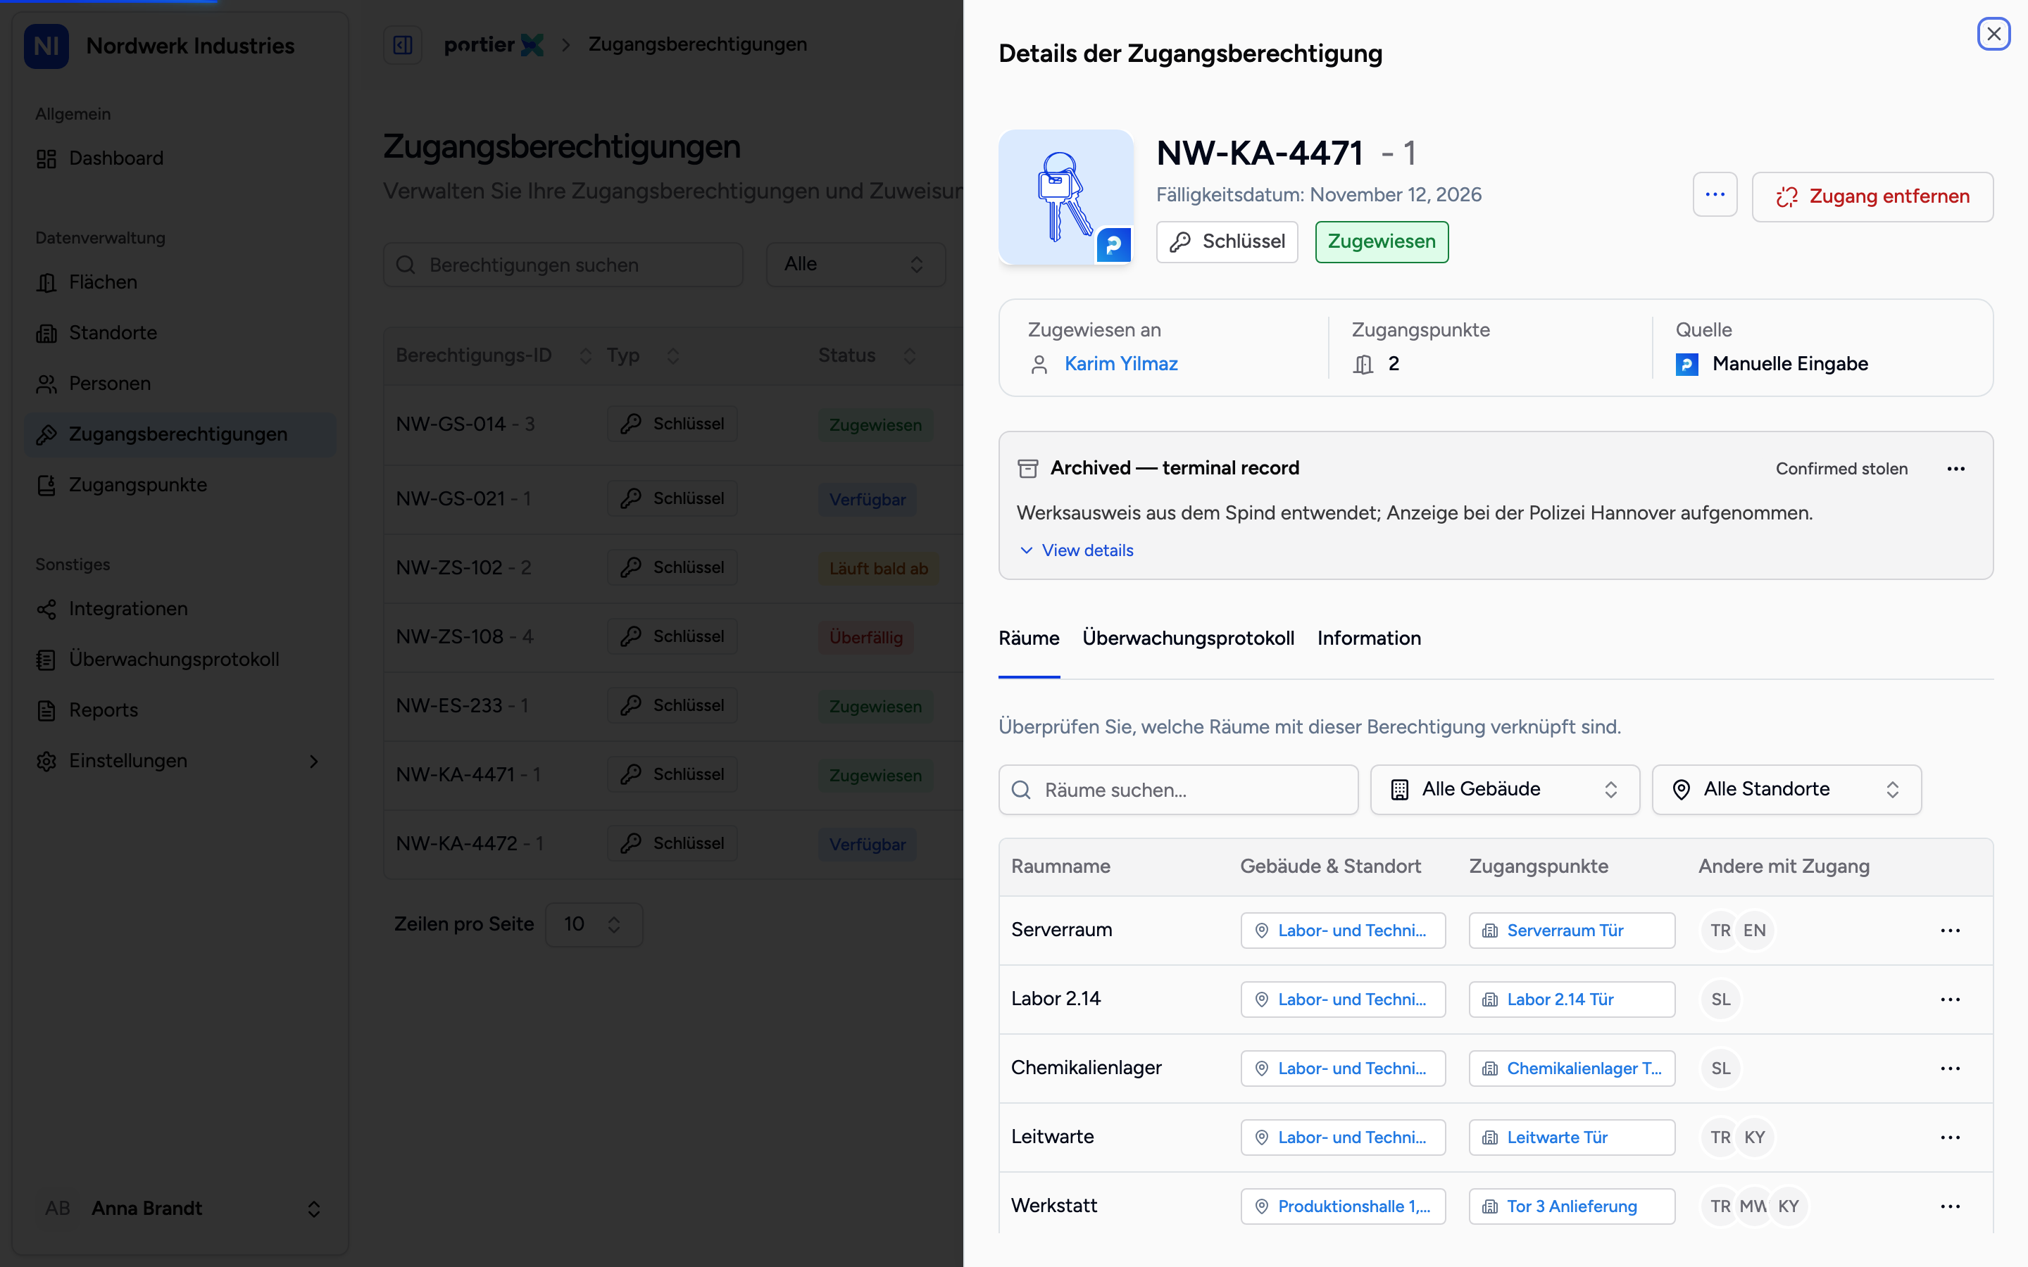Open the Serverraum Tür access point

1572,930
